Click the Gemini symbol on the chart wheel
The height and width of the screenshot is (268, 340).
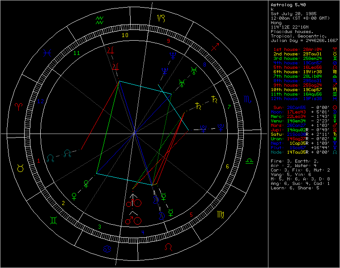(x=53, y=220)
